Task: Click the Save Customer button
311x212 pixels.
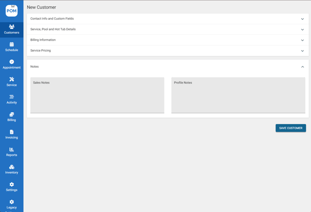Action: tap(291, 128)
